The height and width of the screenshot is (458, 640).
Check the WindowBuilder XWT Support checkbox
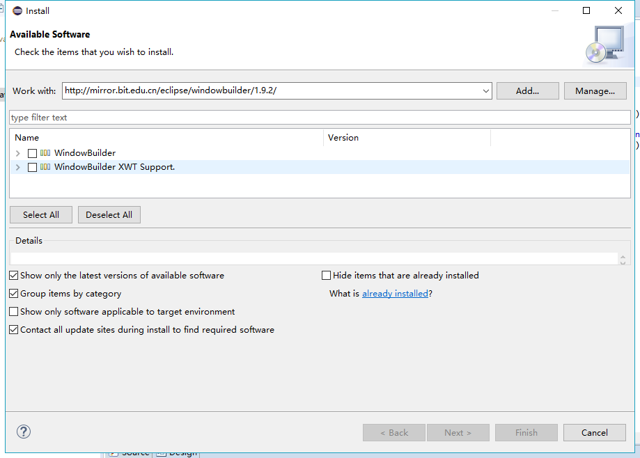point(32,167)
